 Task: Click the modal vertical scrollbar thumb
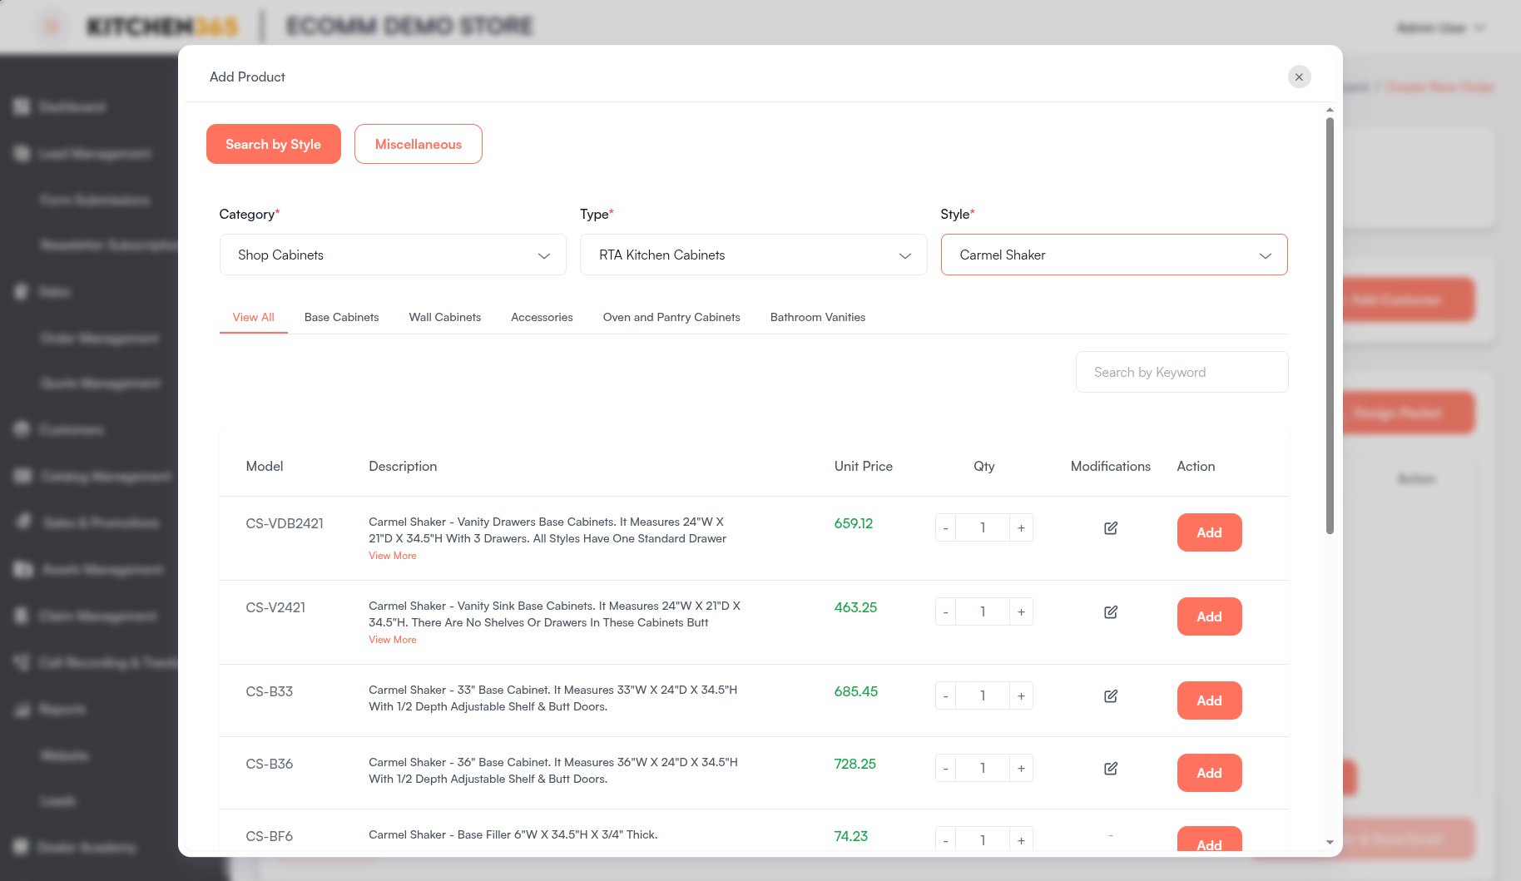1330,324
